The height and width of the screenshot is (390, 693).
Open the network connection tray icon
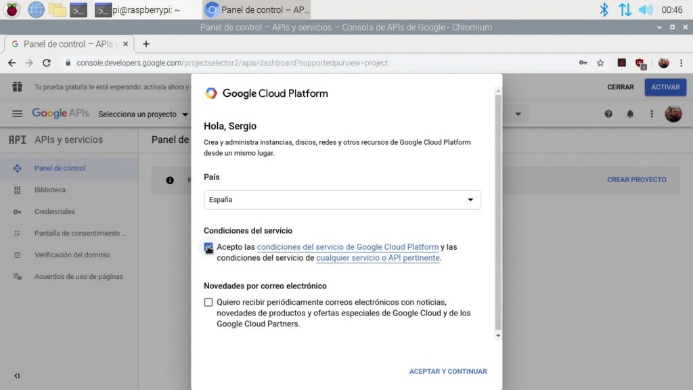click(x=625, y=9)
